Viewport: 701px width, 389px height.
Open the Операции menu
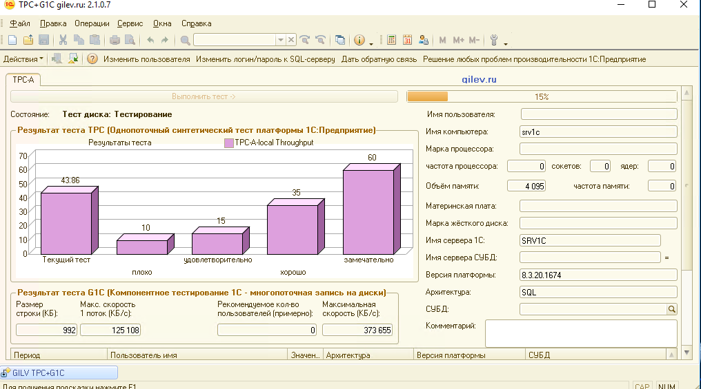tap(92, 23)
